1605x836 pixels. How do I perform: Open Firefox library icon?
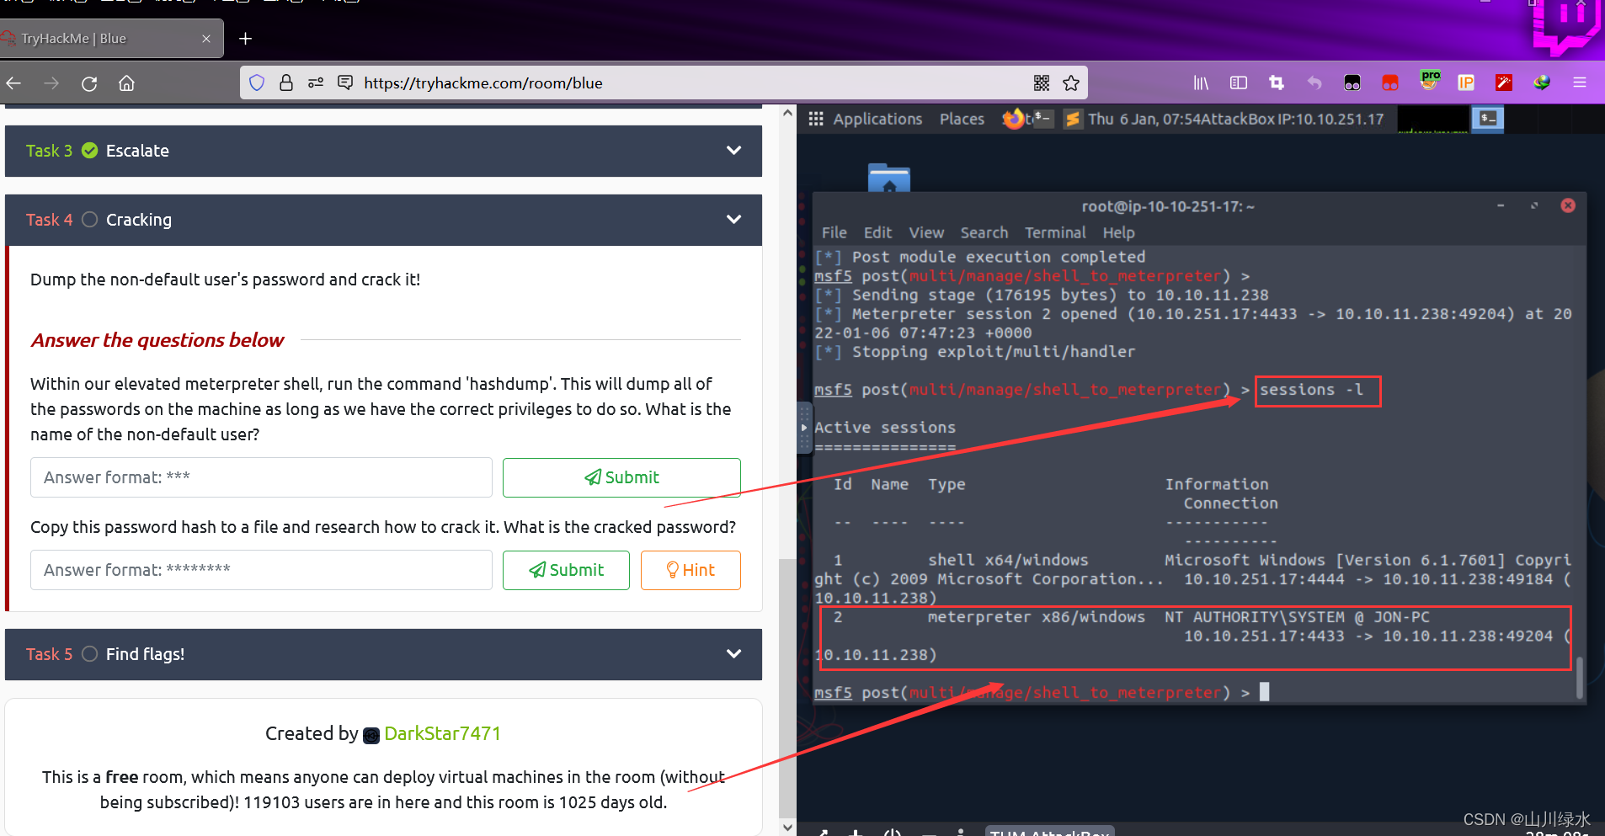tap(1201, 83)
